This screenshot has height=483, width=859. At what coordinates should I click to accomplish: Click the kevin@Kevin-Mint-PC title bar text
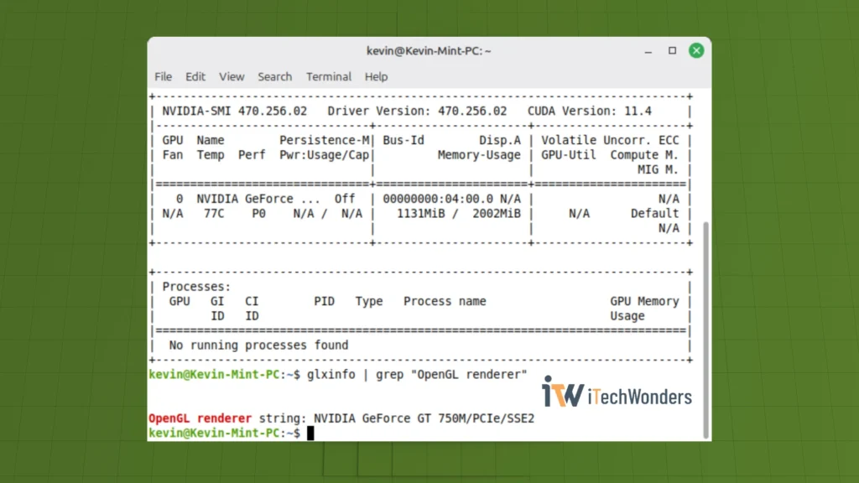click(429, 50)
